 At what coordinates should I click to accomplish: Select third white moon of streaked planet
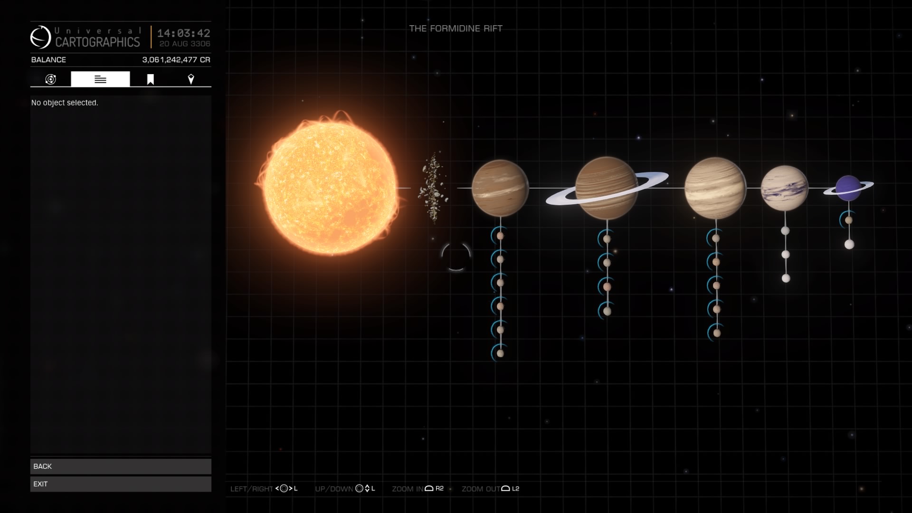tap(786, 278)
